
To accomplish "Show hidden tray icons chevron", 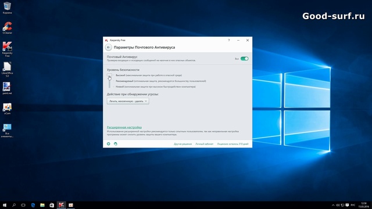I will click(x=333, y=205).
